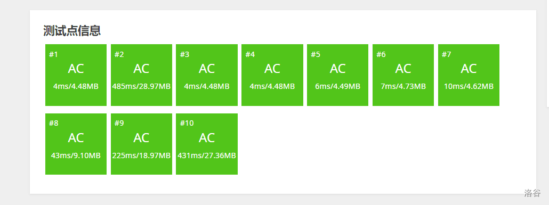Viewport: 549px width, 205px height.
Task: Click AC status label in tile #1
Action: point(76,69)
